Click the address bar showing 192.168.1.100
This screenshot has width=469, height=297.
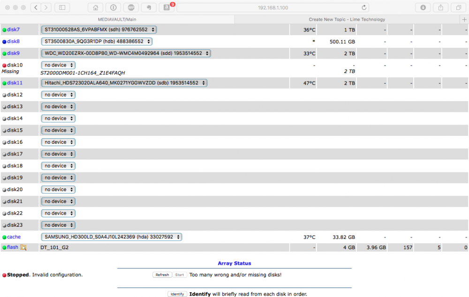[x=273, y=7]
